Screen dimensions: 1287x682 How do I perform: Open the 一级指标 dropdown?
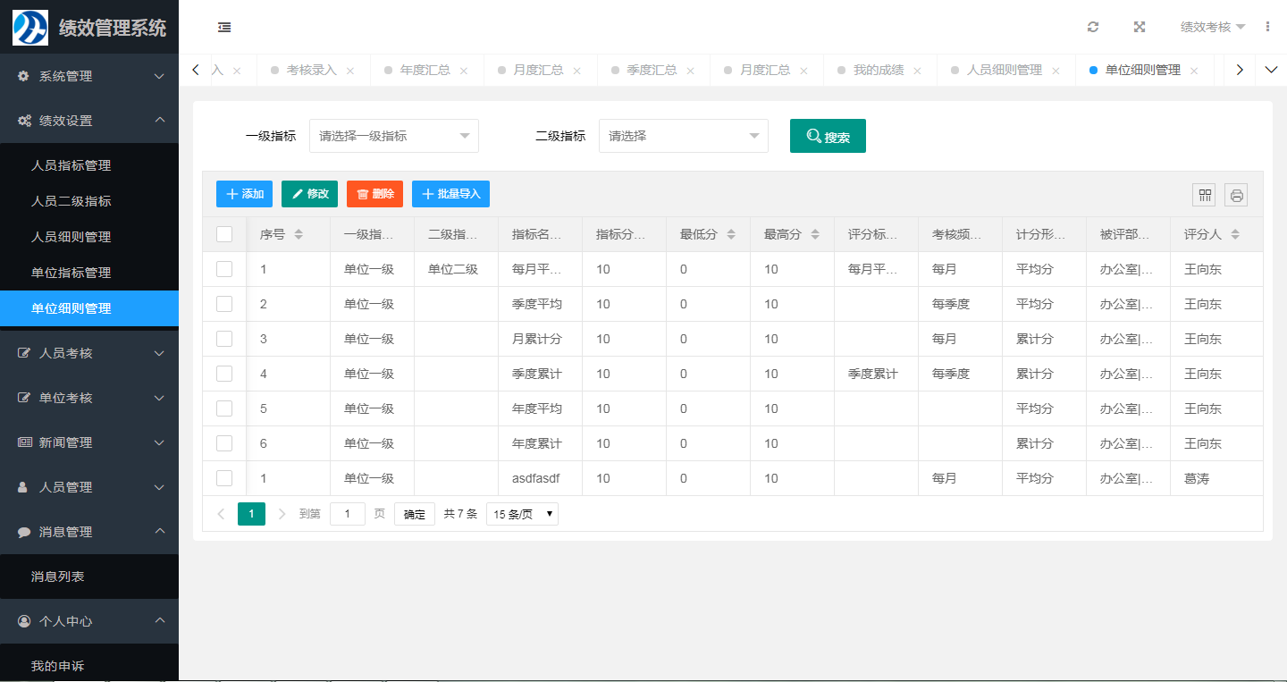pyautogui.click(x=393, y=136)
